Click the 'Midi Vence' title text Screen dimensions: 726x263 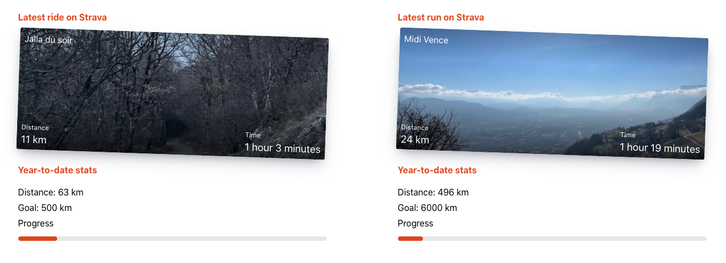426,40
